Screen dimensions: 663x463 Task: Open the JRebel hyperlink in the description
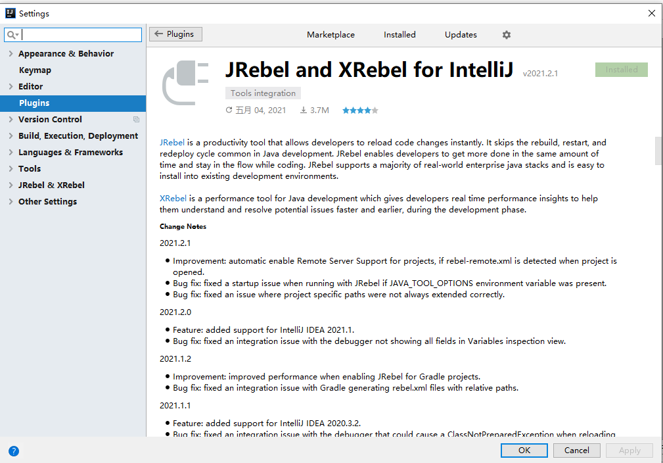click(x=172, y=142)
